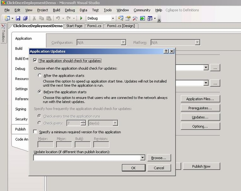Open the Redo history dropdown arrow

(x=74, y=18)
